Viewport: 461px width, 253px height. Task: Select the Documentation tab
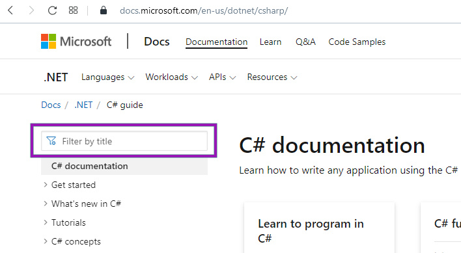216,42
